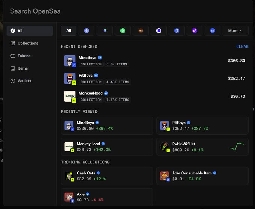Image resolution: width=255 pixels, height=209 pixels.
Task: Click the RobinWifHat price sparkline chart
Action: pos(237,147)
